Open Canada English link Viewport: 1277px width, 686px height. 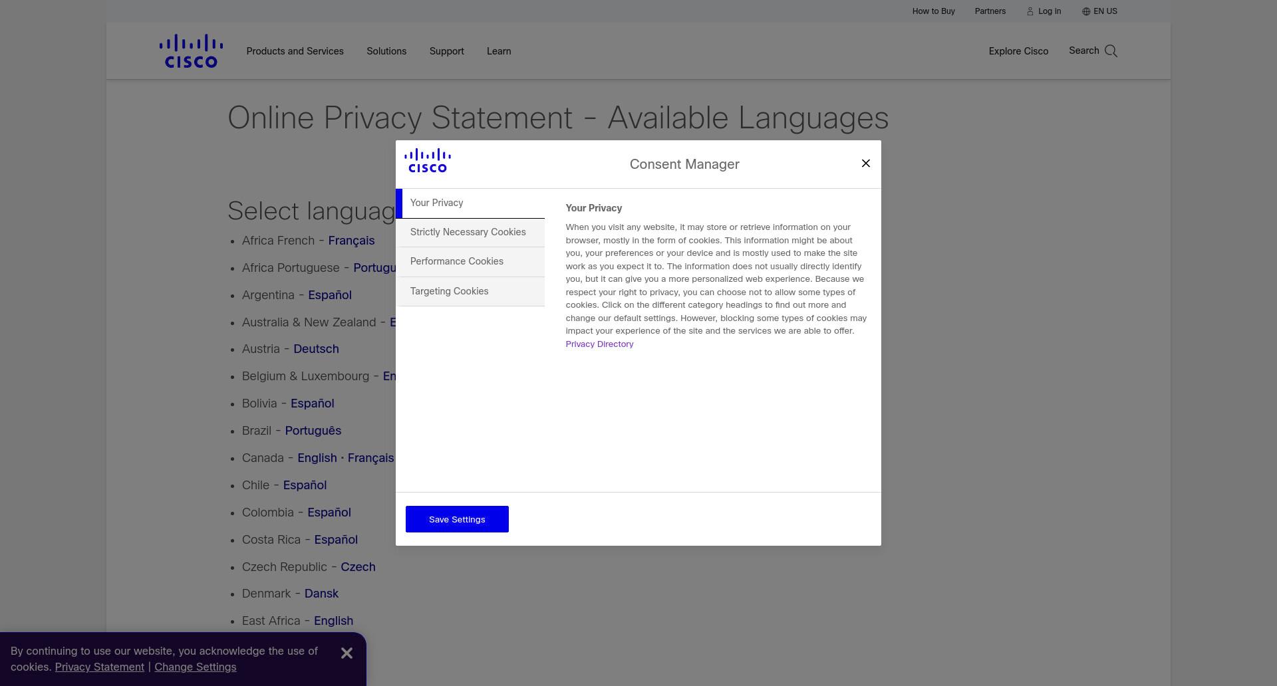tap(317, 458)
